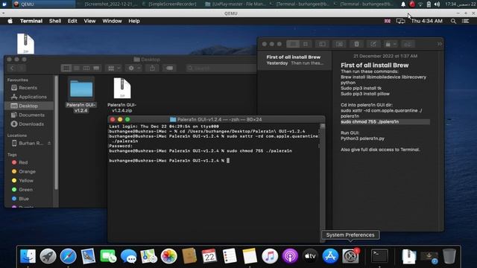Eject the Burhan R... volume in Finder
The image size is (477, 268).
[49, 143]
